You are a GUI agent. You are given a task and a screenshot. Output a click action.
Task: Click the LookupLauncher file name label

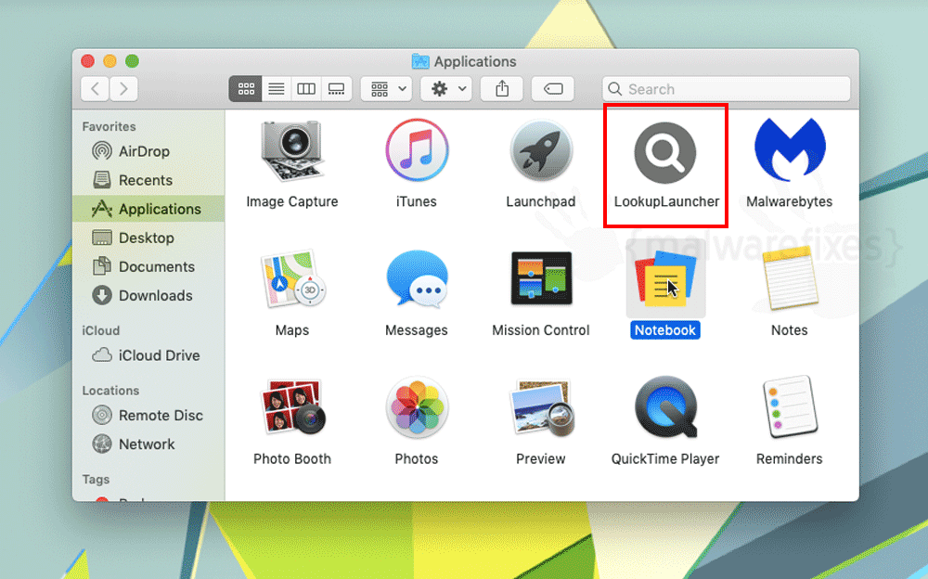pos(666,201)
